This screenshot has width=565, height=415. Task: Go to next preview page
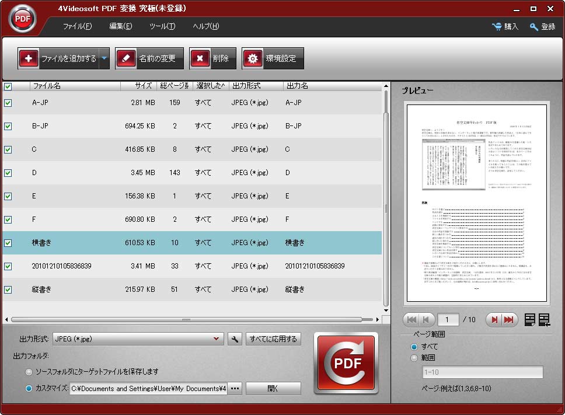click(x=494, y=319)
